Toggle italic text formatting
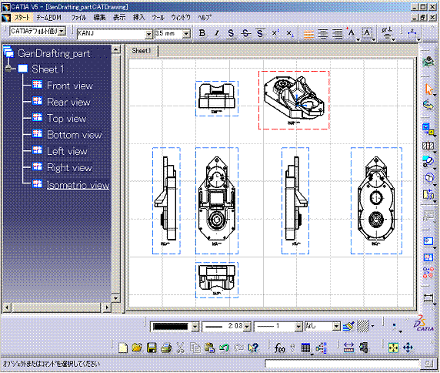 216,33
